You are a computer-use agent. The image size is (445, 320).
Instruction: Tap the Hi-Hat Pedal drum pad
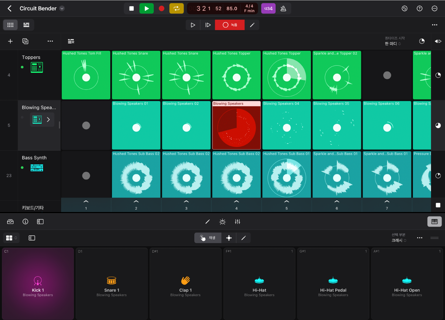333,284
